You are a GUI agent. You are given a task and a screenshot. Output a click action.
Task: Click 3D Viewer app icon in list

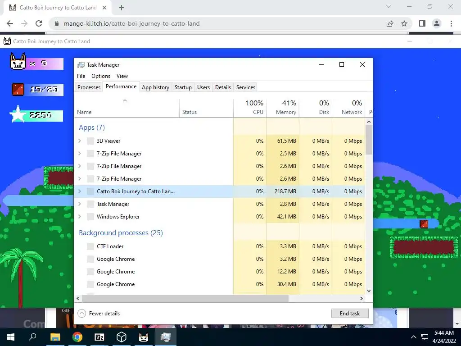pos(90,141)
